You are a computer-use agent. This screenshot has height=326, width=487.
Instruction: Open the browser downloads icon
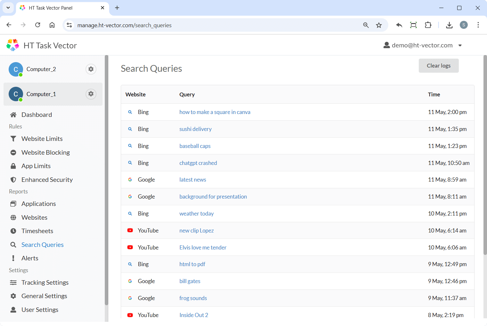[x=449, y=25]
